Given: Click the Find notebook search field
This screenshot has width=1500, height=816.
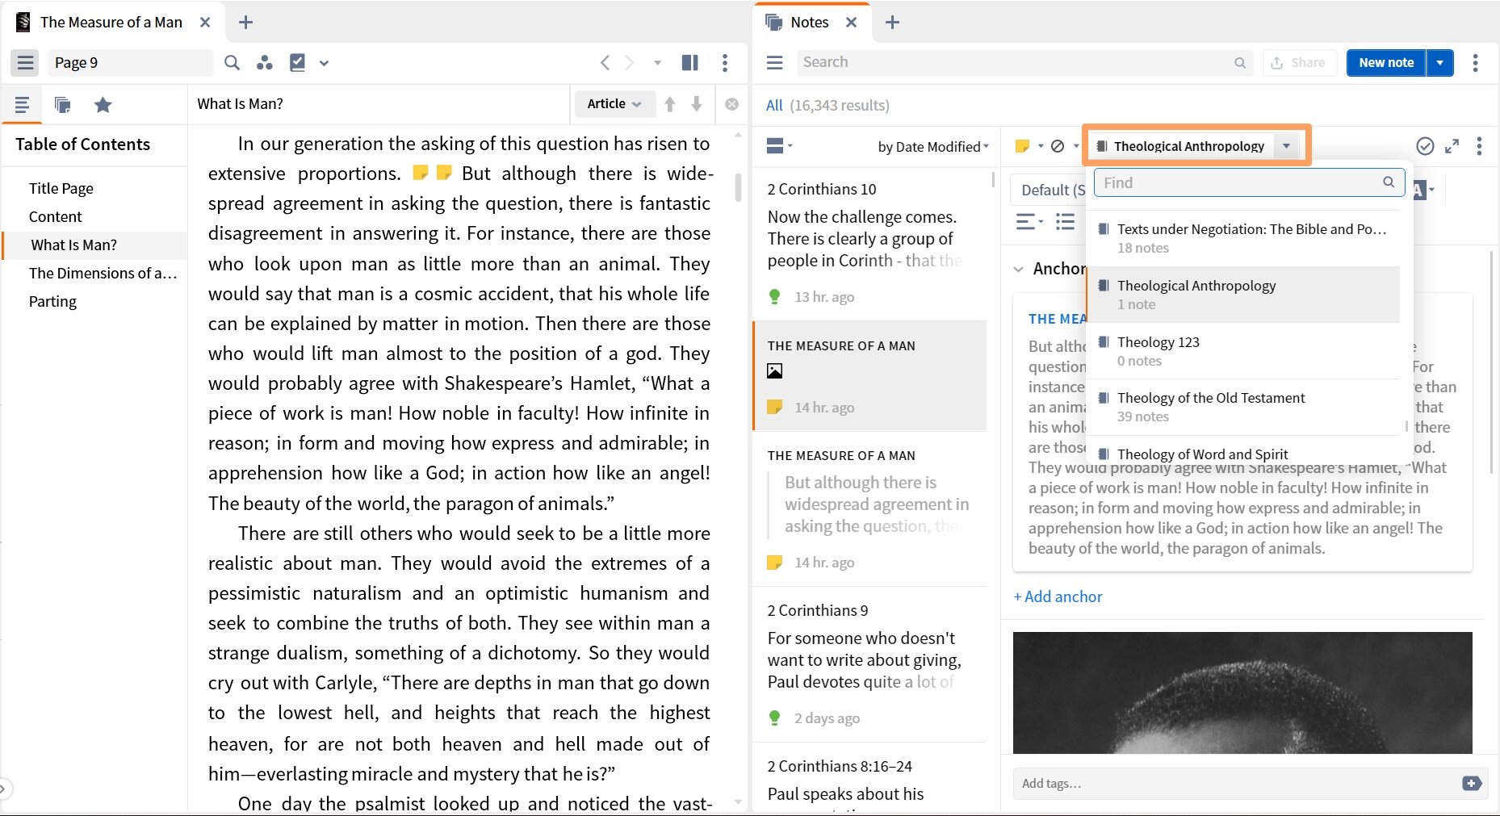Looking at the screenshot, I should (1249, 182).
